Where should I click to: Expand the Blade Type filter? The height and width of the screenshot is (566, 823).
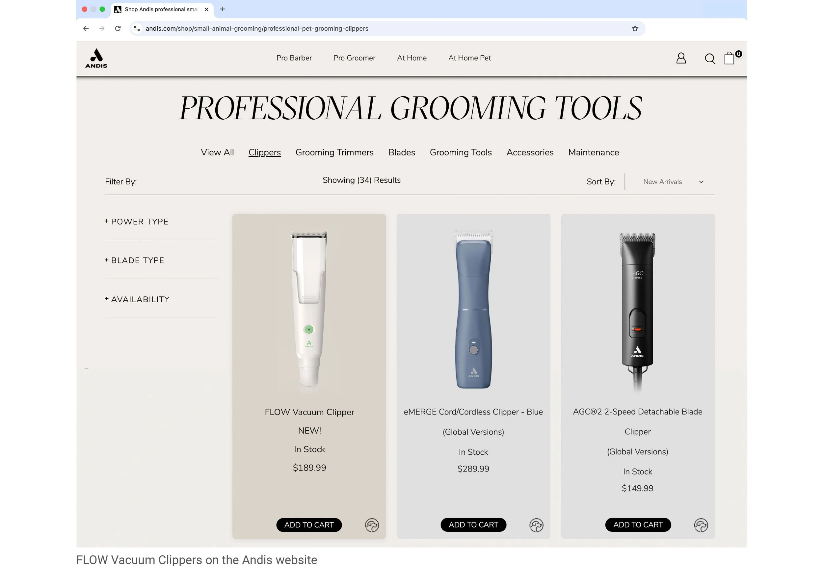(x=134, y=260)
